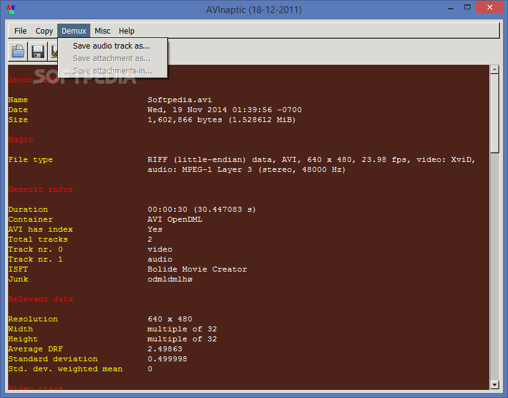Close the open Demux menu
This screenshot has height=398, width=508.
[74, 31]
